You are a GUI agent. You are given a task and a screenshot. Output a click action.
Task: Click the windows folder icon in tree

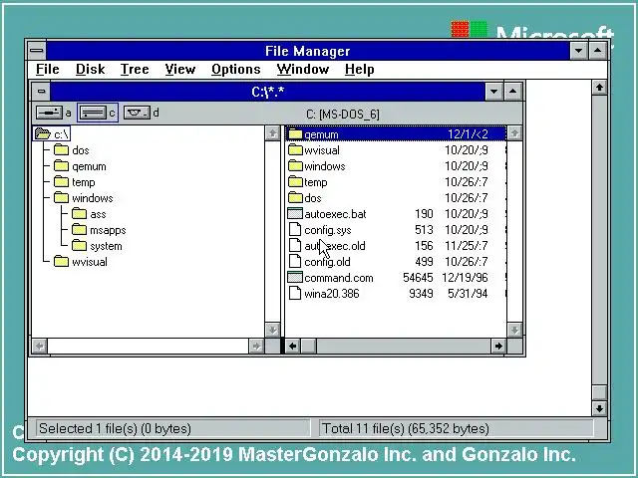click(62, 197)
